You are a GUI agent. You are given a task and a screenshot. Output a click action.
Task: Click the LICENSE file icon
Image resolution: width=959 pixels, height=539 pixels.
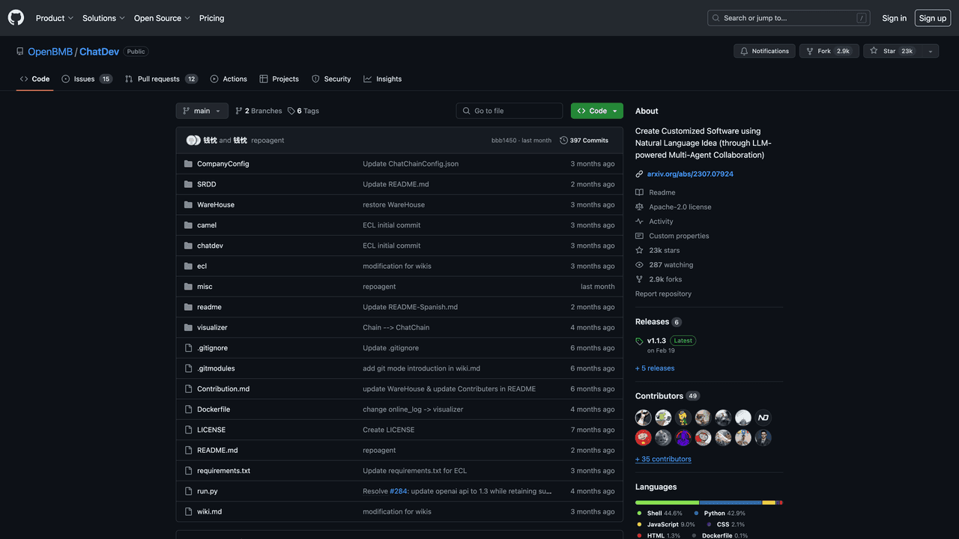click(x=189, y=430)
